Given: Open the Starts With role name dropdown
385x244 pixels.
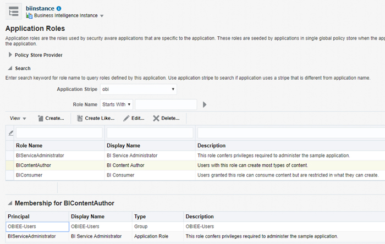Looking at the screenshot, I should click(117, 104).
